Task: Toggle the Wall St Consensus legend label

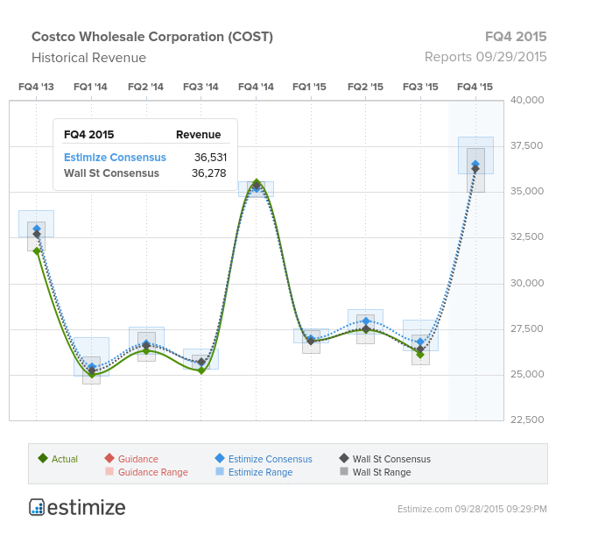Action: [x=391, y=459]
